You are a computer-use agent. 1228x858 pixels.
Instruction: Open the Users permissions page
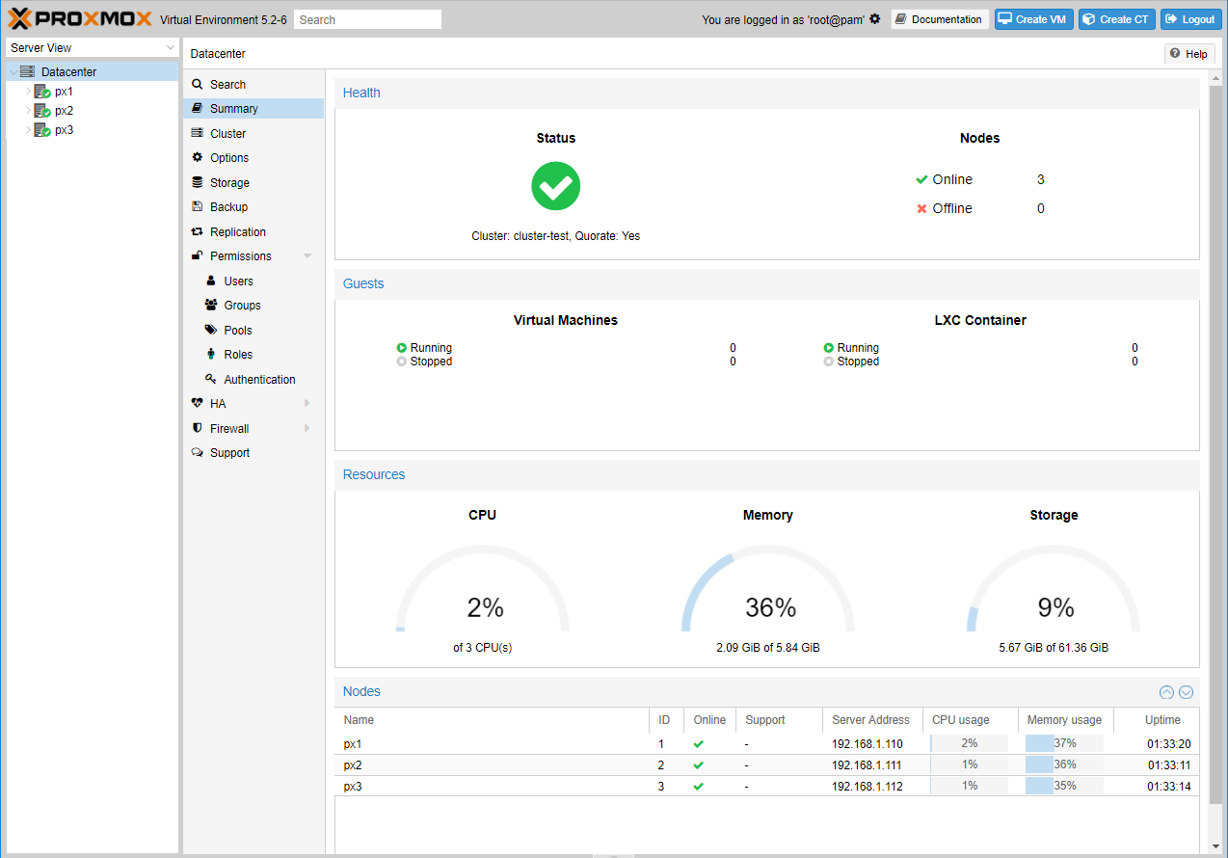[x=238, y=282]
